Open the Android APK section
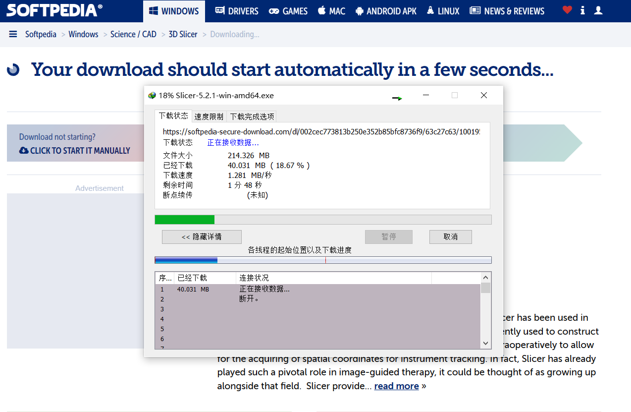The height and width of the screenshot is (412, 631). coord(386,11)
